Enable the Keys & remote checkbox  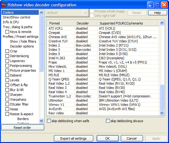pos(7,32)
